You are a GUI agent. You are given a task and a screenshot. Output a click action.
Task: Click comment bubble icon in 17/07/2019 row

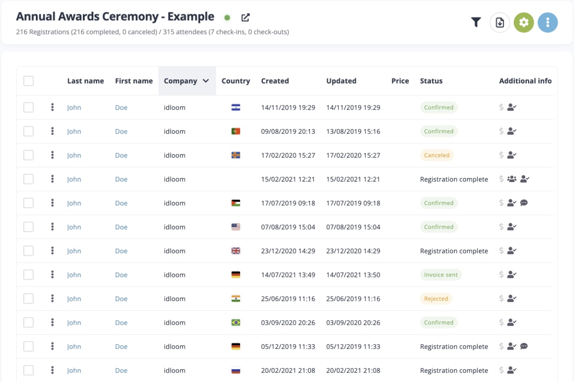tap(524, 203)
